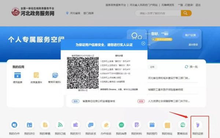
Task: Open 国家政务服务平台 link
Action: [115, 5]
